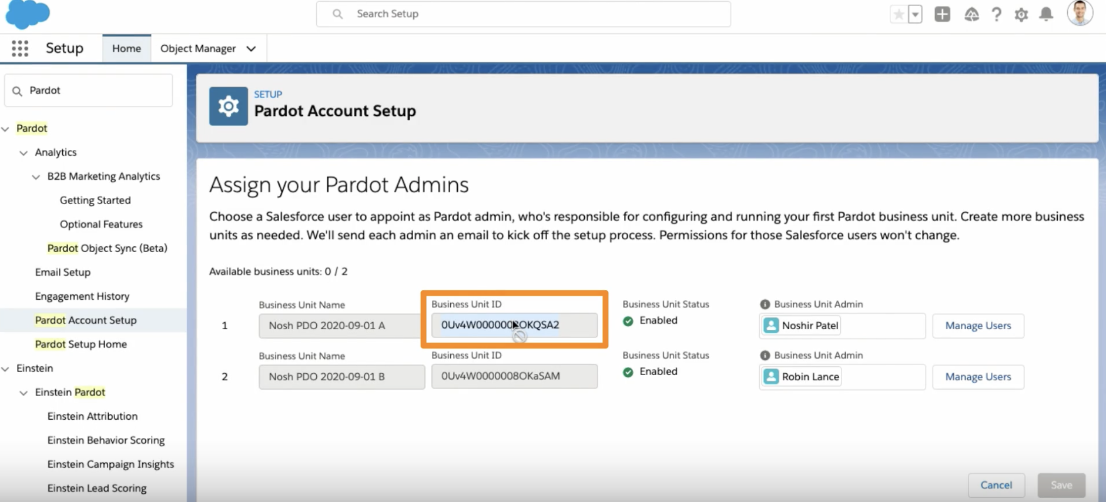Click the search magnifier in Search Setup

coord(337,14)
